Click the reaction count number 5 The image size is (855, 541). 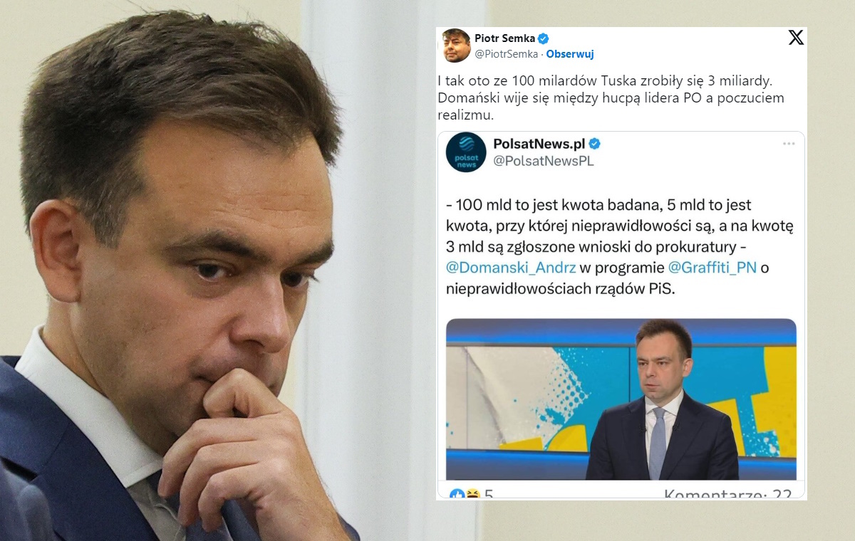point(489,493)
